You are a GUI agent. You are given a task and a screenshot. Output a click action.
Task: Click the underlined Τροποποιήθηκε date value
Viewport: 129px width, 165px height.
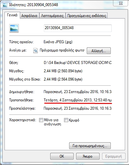click(x=78, y=100)
